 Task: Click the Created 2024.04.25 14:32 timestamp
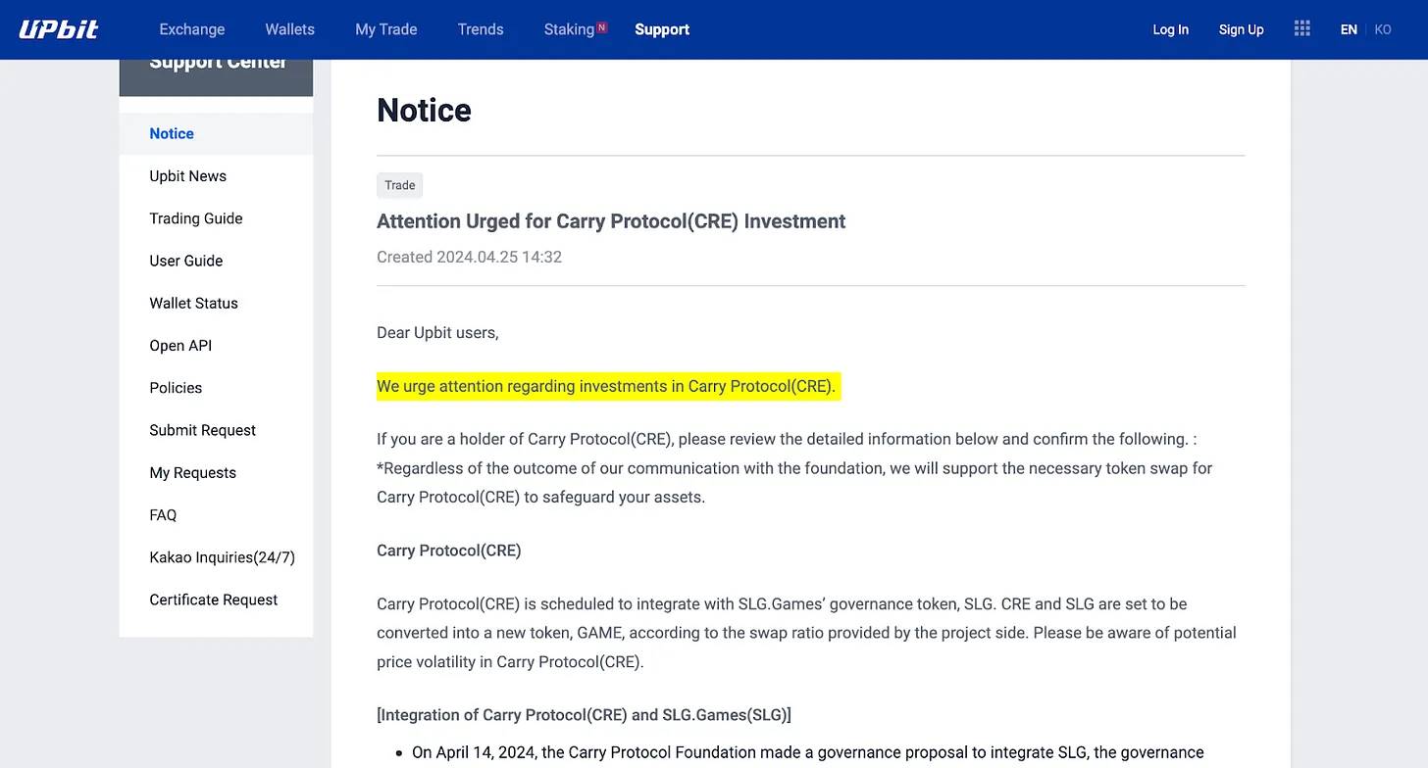point(469,258)
